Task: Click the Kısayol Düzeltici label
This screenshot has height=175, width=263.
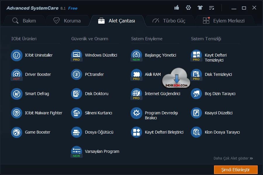Action: tap(219, 113)
